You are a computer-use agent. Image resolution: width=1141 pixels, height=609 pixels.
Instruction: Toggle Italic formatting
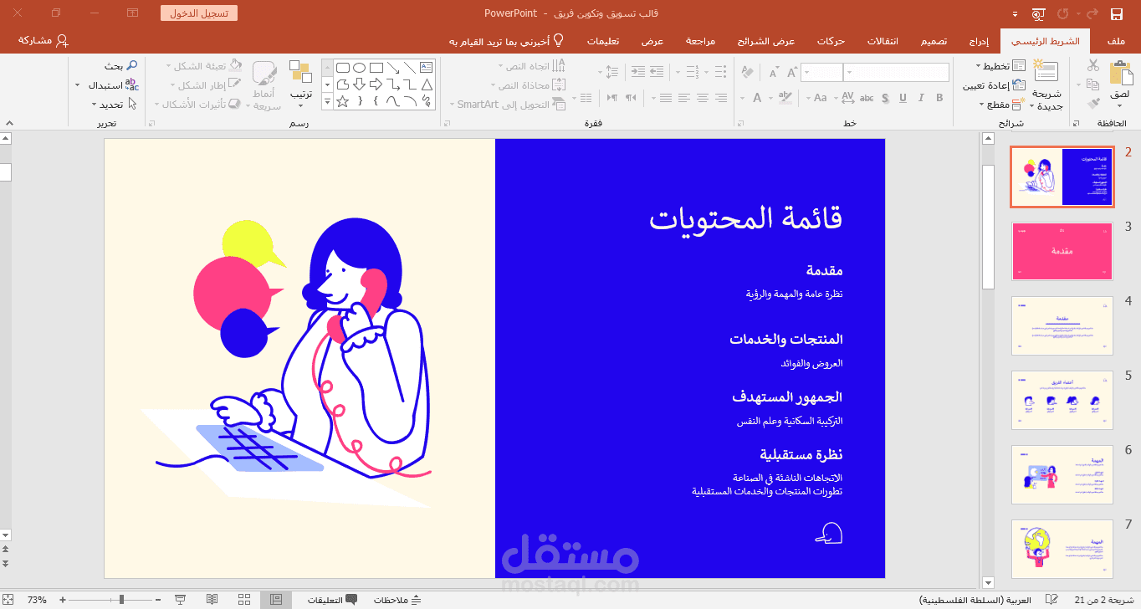pyautogui.click(x=921, y=98)
